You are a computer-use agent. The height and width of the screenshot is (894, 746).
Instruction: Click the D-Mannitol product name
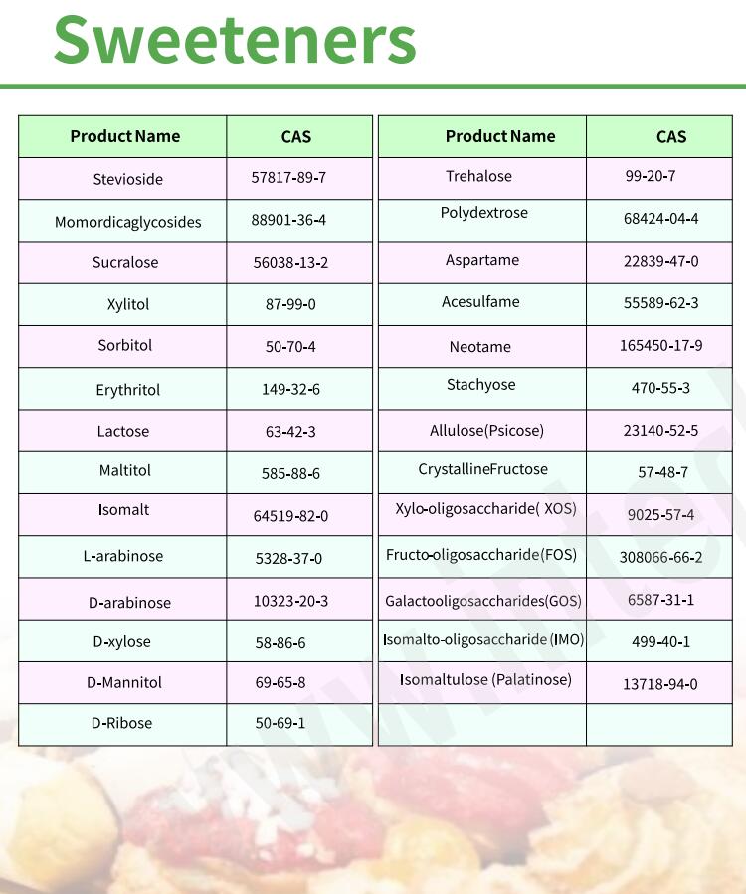[x=124, y=682]
